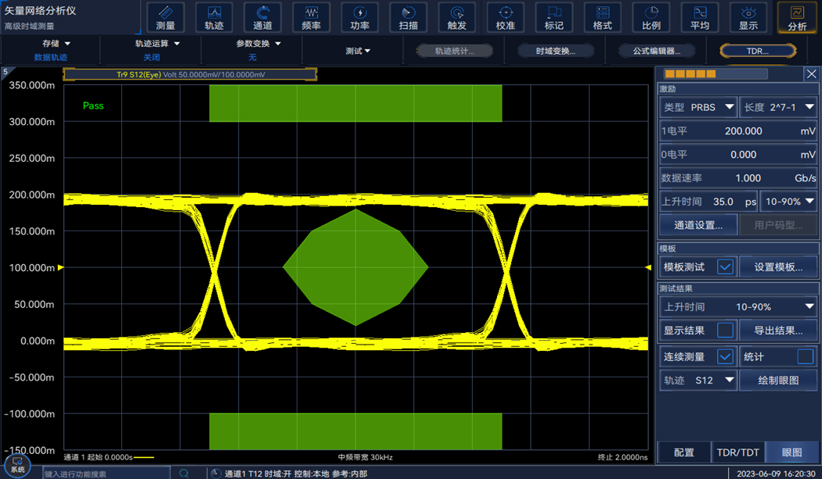Enable the 显示结果 checkbox
This screenshot has width=822, height=479.
725,331
